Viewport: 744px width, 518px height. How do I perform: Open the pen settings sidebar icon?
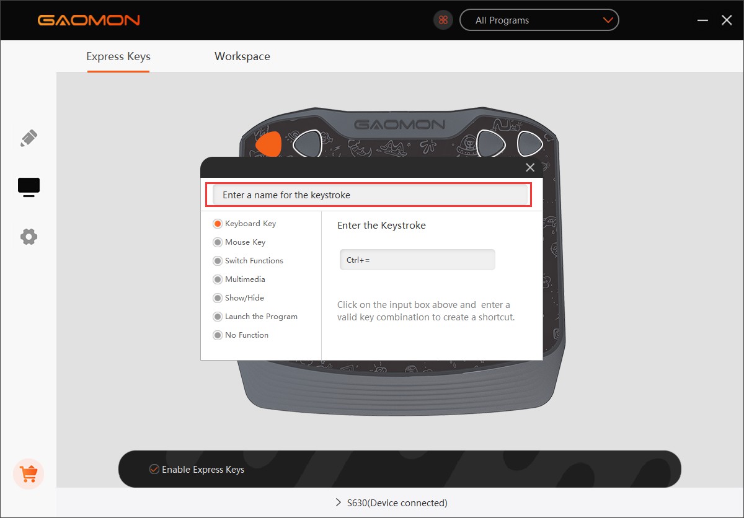[x=29, y=138]
